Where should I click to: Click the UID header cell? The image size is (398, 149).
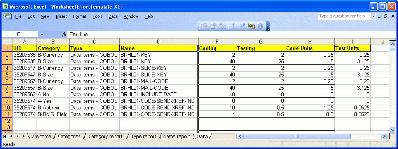point(24,48)
